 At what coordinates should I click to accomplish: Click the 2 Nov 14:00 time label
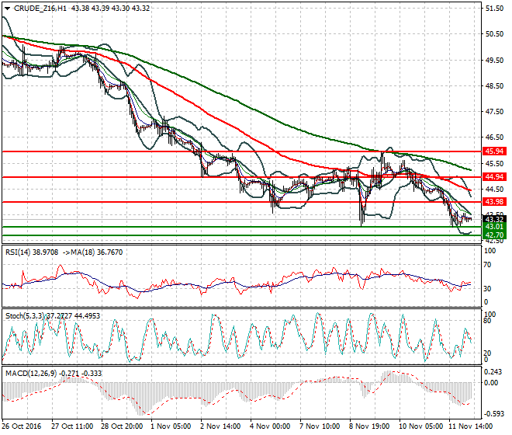pos(220,426)
